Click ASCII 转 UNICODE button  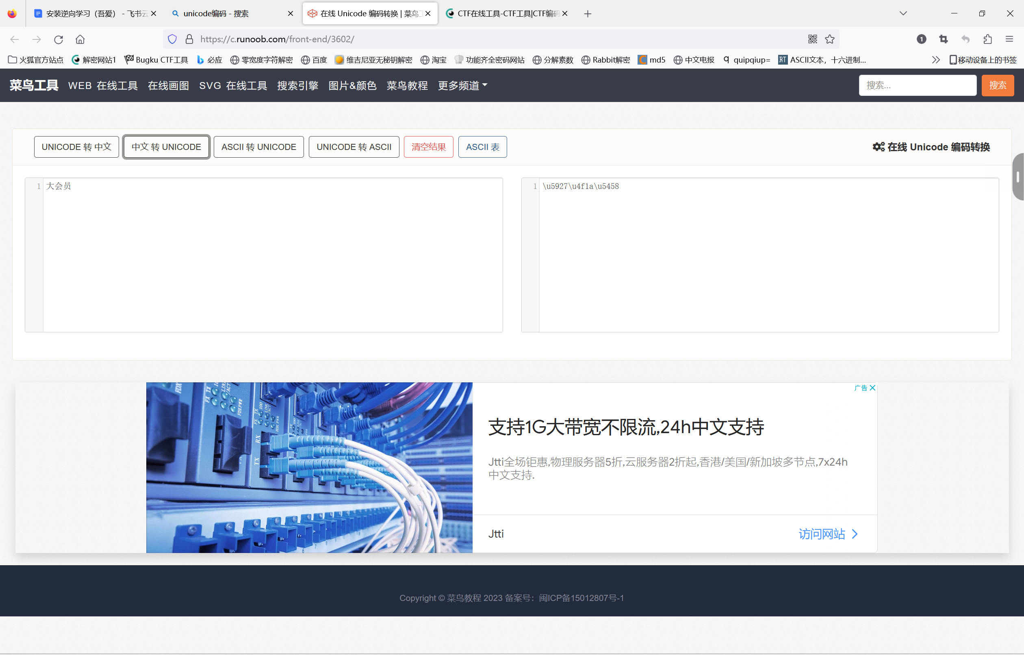[258, 147]
